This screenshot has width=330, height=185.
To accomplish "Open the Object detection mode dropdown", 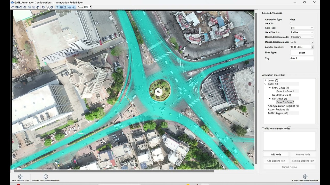I will click(302, 37).
